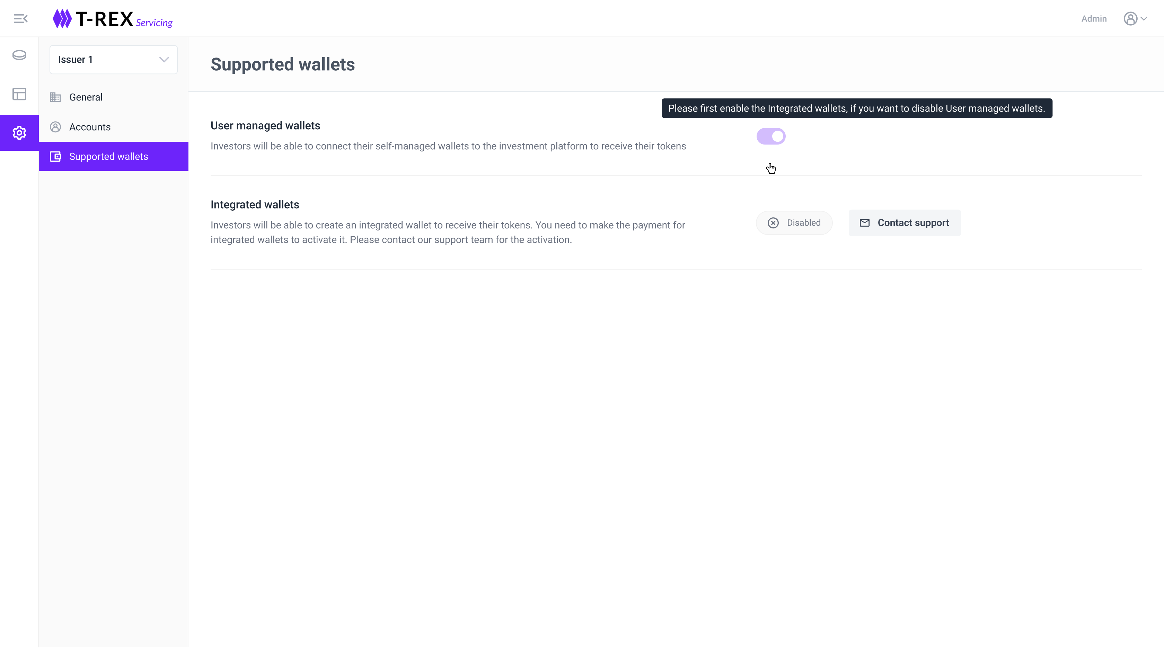Viewport: 1164px width, 655px height.
Task: Toggle the User managed wallets switch
Action: click(771, 136)
